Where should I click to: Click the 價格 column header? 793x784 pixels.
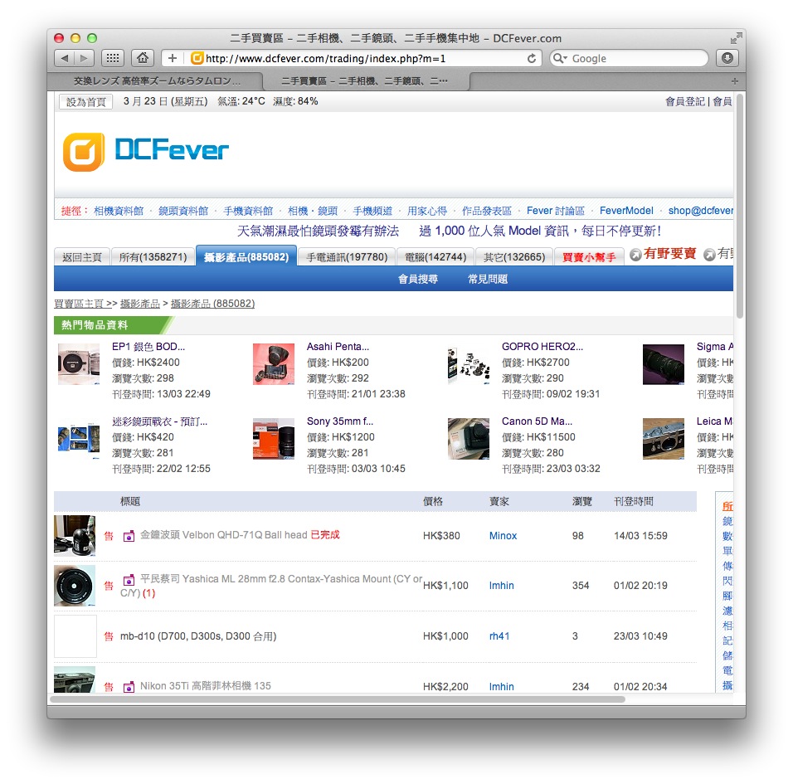[x=433, y=501]
